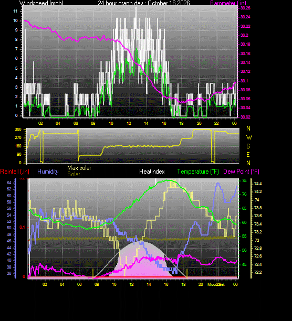This screenshot has height=321, width=292.
Task: Click the 16 hour mark on temperature graph
Action: coord(166,284)
